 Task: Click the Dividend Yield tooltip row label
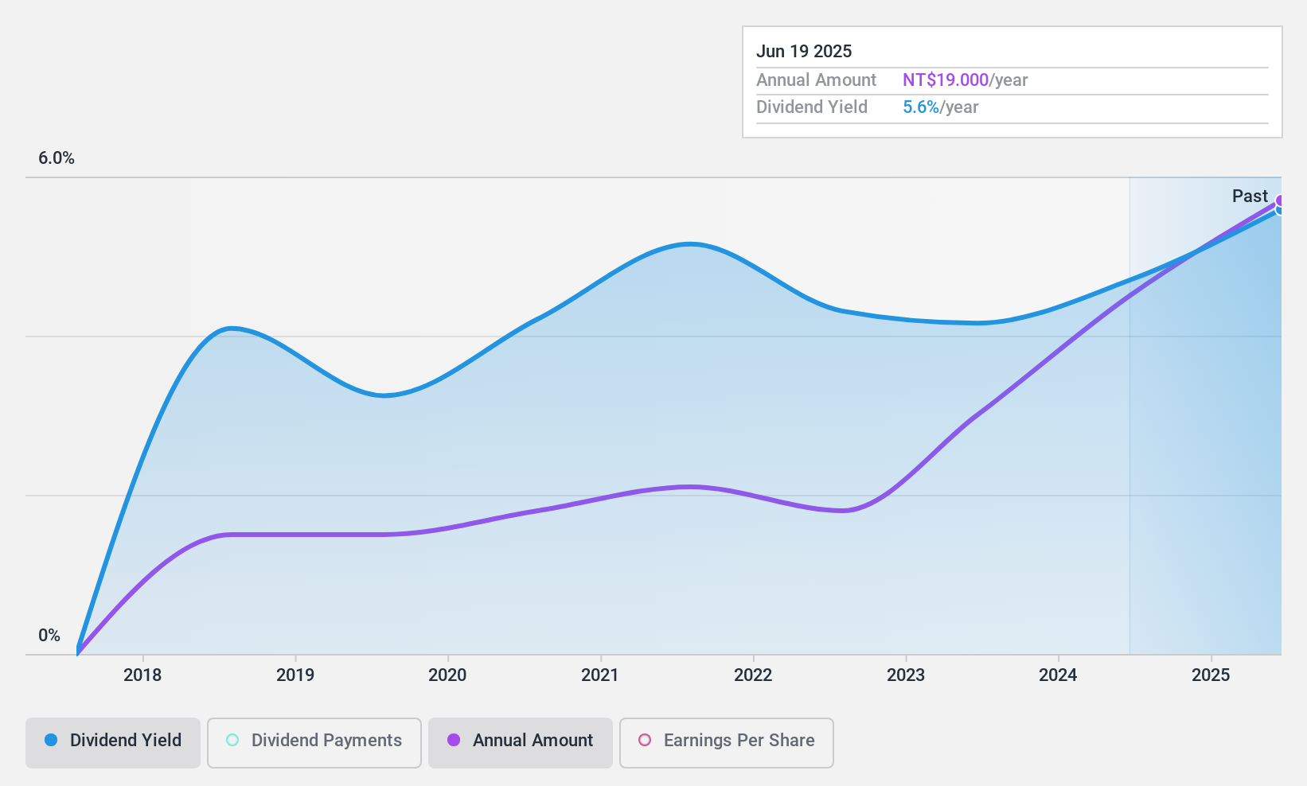click(812, 107)
